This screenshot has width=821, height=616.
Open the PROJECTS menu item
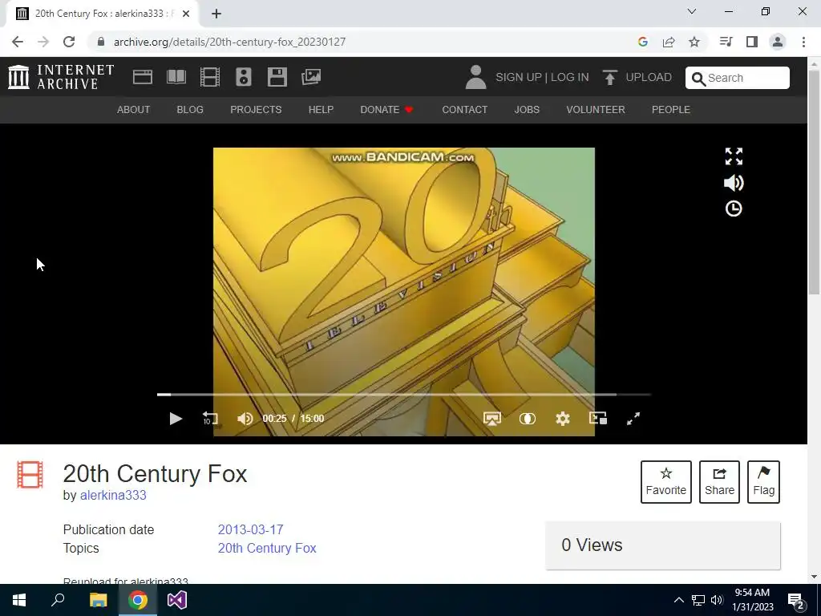point(256,109)
